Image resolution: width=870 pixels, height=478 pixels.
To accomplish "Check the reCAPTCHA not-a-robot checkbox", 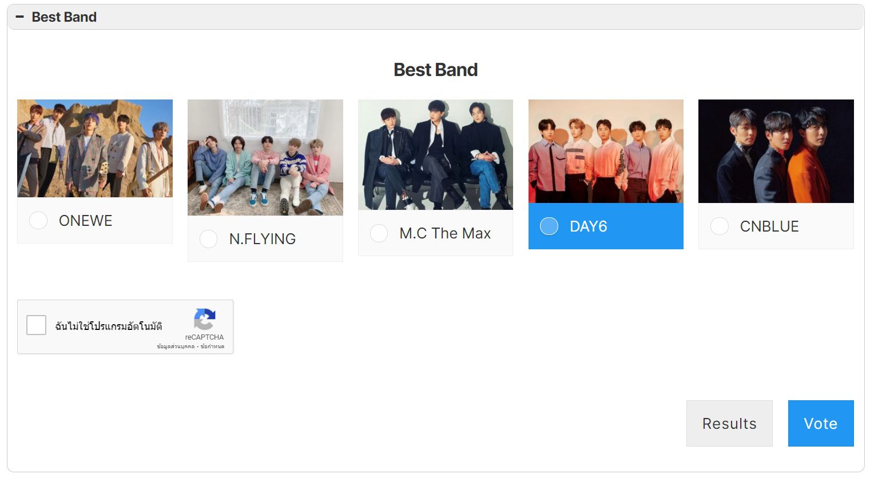I will (37, 325).
